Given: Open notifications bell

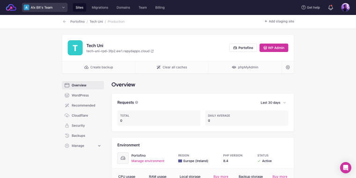Looking at the screenshot, I should click(331, 7).
